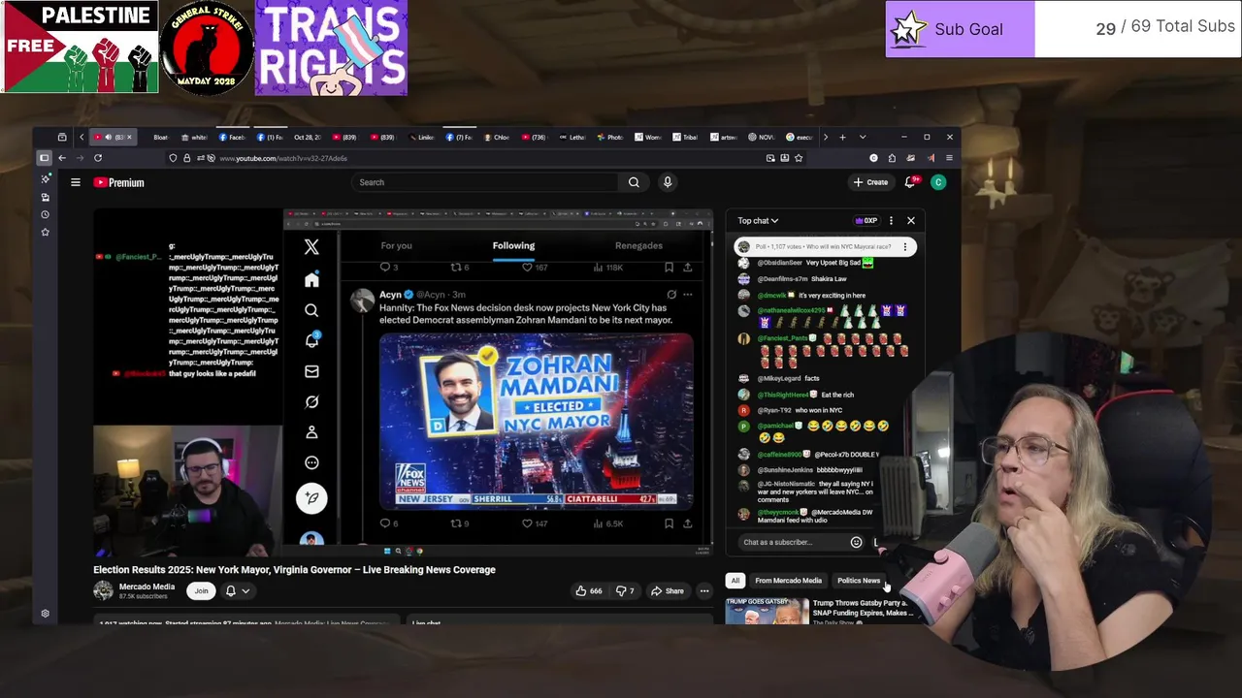Click the video title text
The height and width of the screenshot is (698, 1242).
point(294,570)
